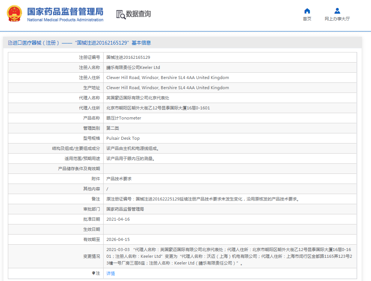Screen dimensions: 371x281
Task: Open the 详情 details link
Action: pos(110,274)
